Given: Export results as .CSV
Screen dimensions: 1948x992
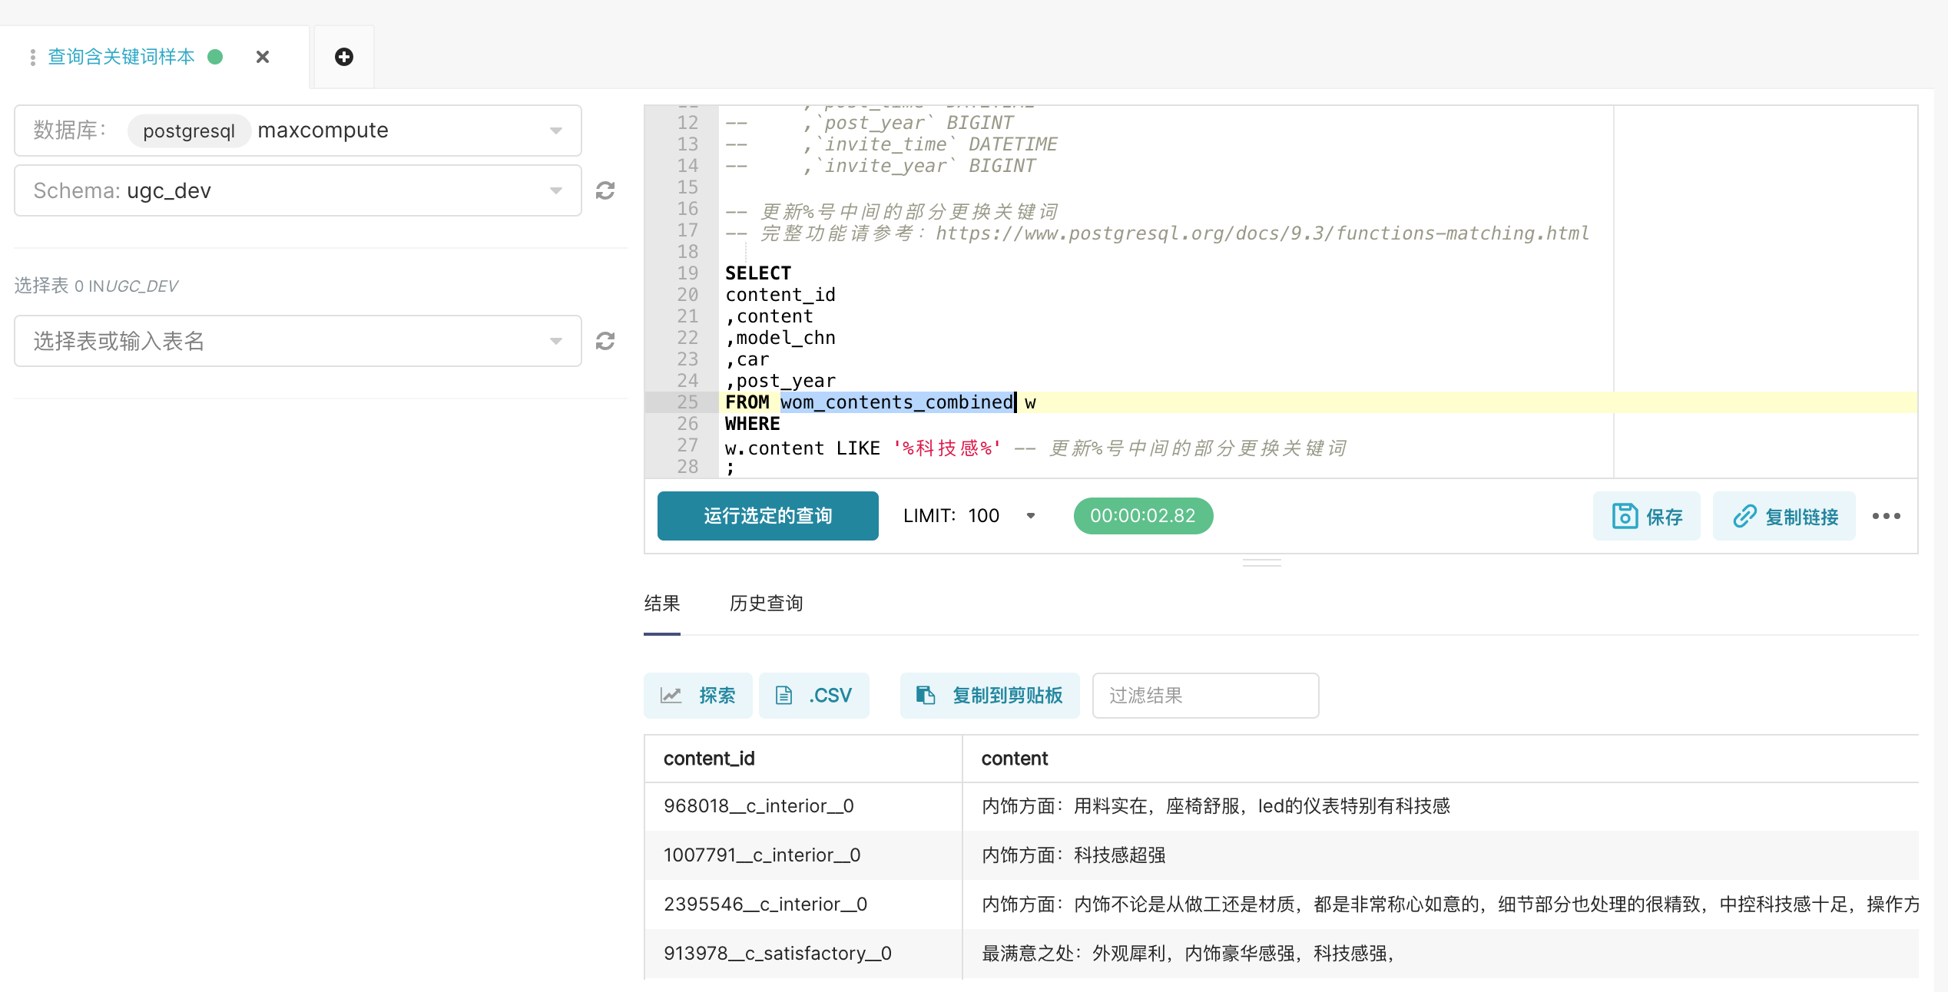Looking at the screenshot, I should tap(814, 696).
